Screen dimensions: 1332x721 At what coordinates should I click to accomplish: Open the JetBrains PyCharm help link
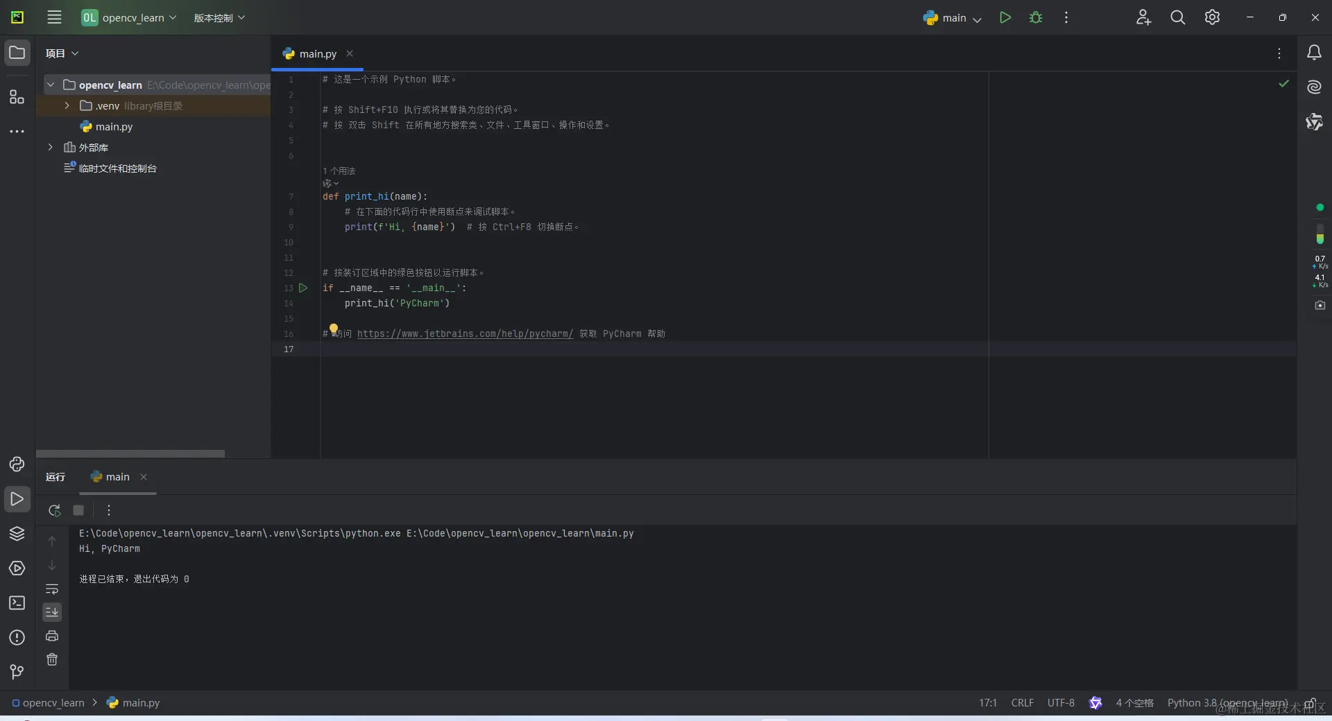465,333
